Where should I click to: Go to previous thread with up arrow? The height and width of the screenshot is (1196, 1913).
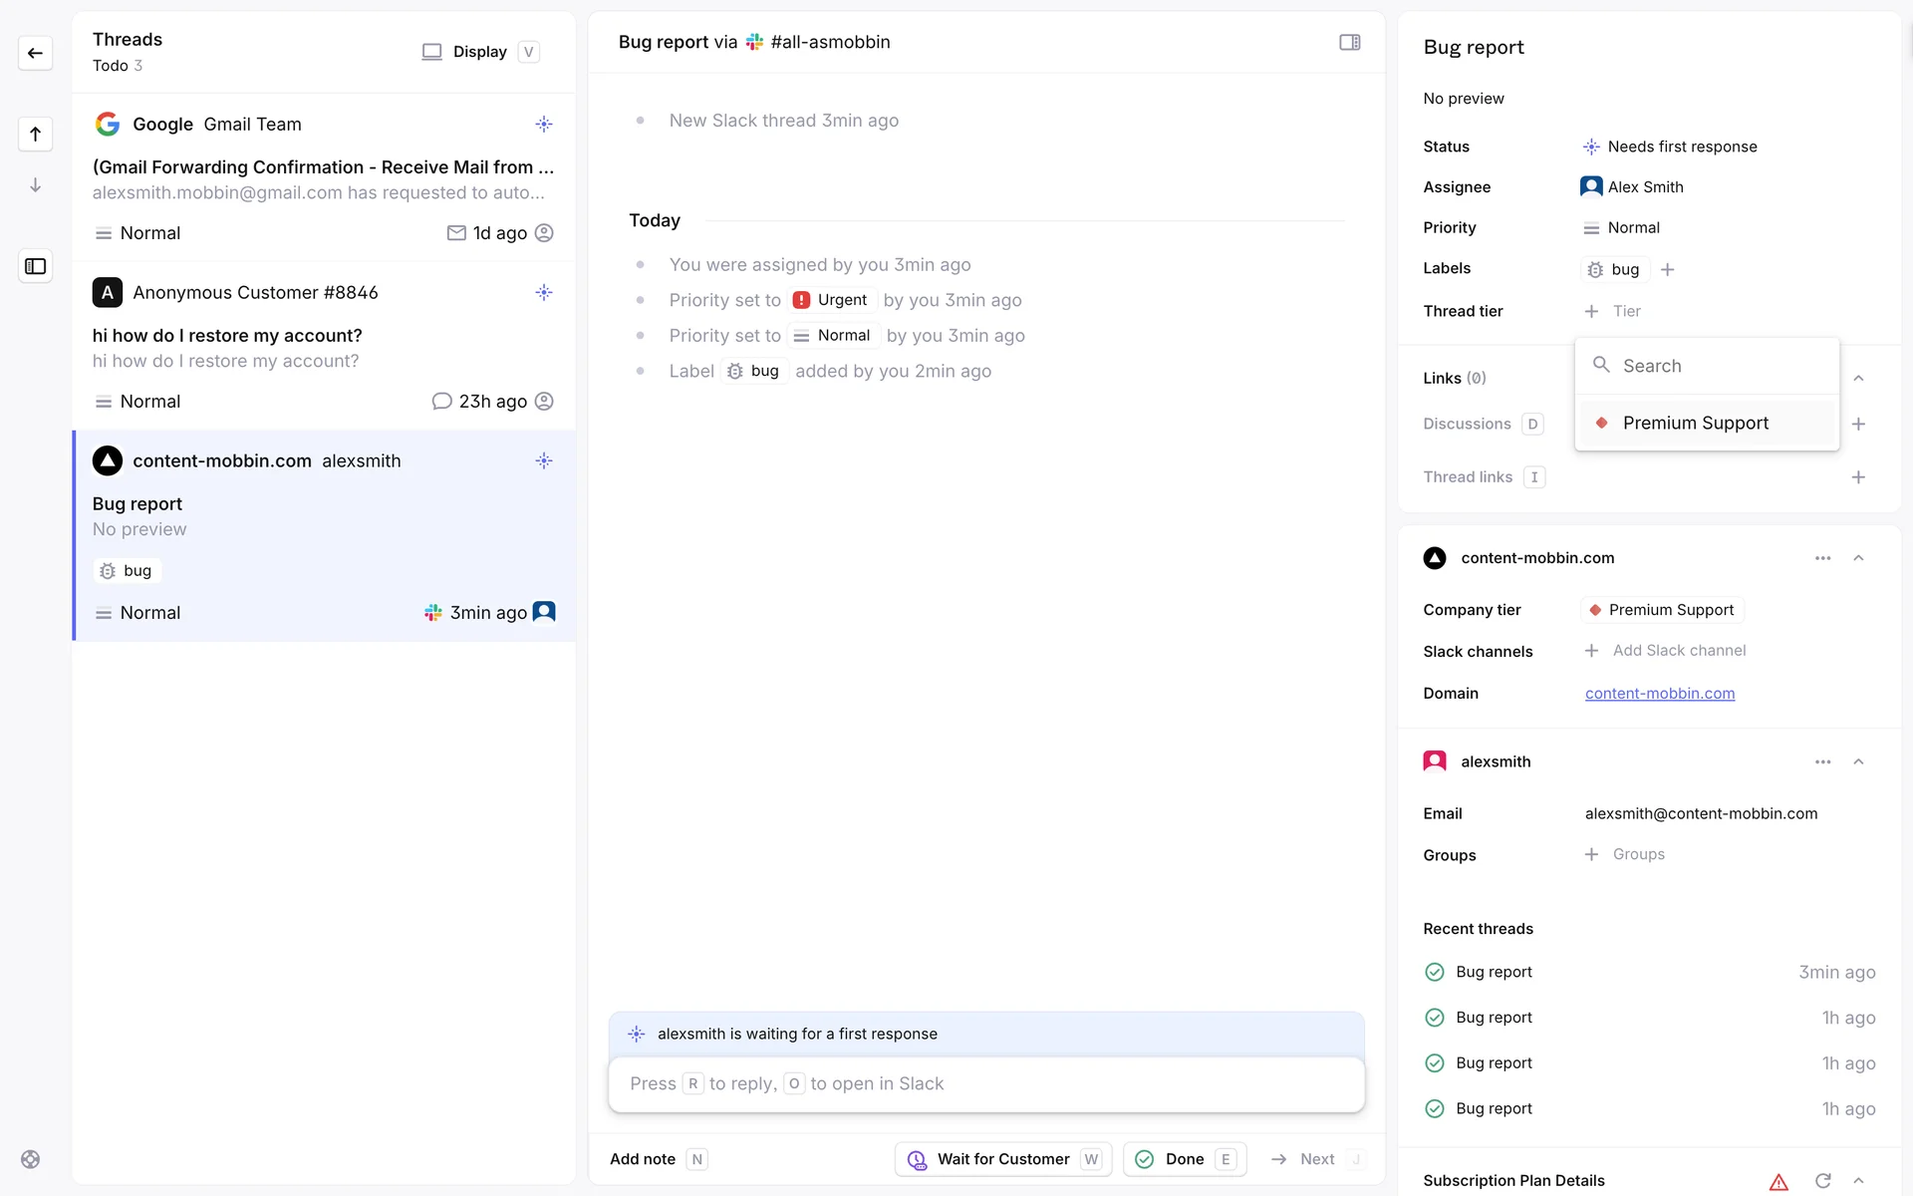coord(35,134)
